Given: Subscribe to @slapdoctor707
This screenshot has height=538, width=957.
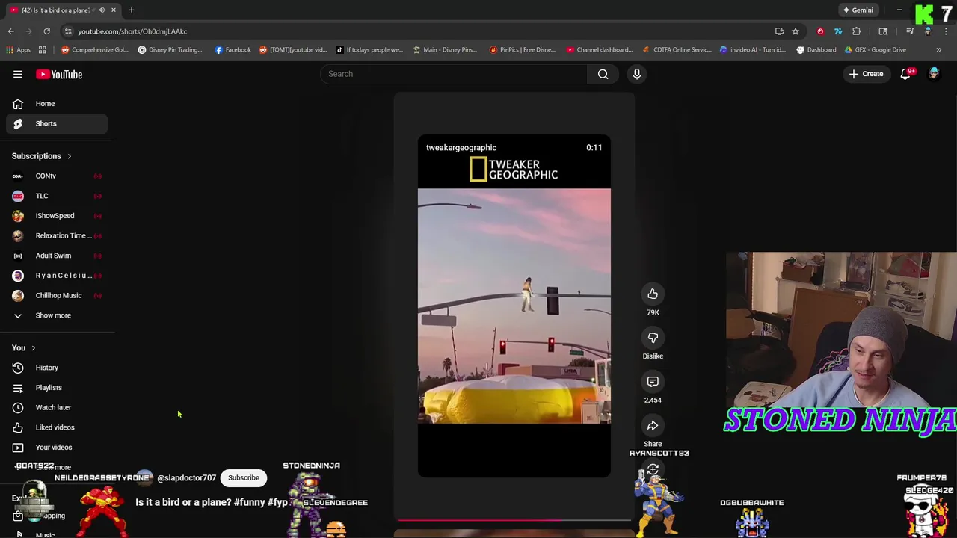Looking at the screenshot, I should tap(244, 477).
